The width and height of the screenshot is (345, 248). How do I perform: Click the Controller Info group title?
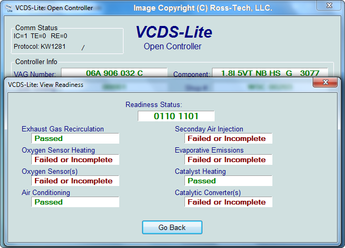coord(37,62)
